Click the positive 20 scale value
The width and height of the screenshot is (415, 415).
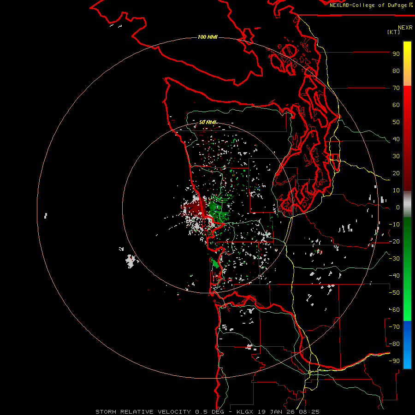pos(396,173)
